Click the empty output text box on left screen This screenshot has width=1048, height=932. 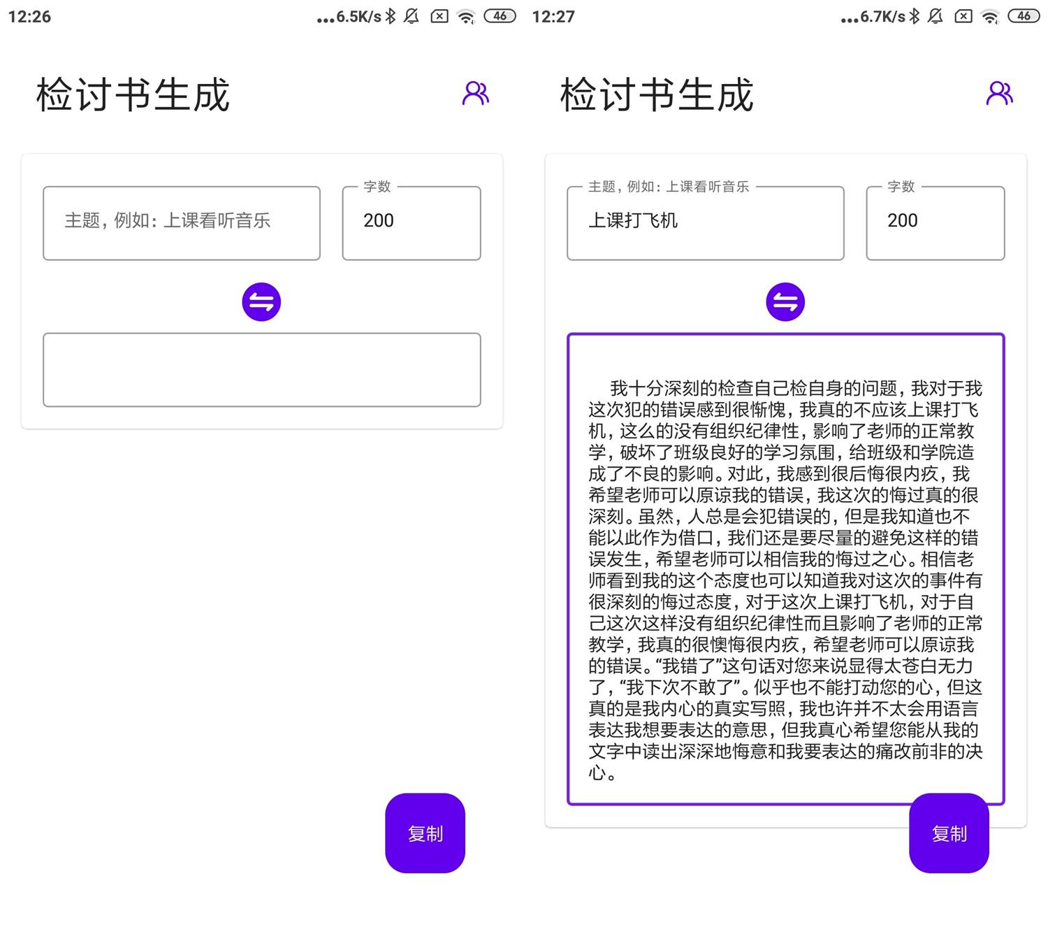pyautogui.click(x=261, y=370)
